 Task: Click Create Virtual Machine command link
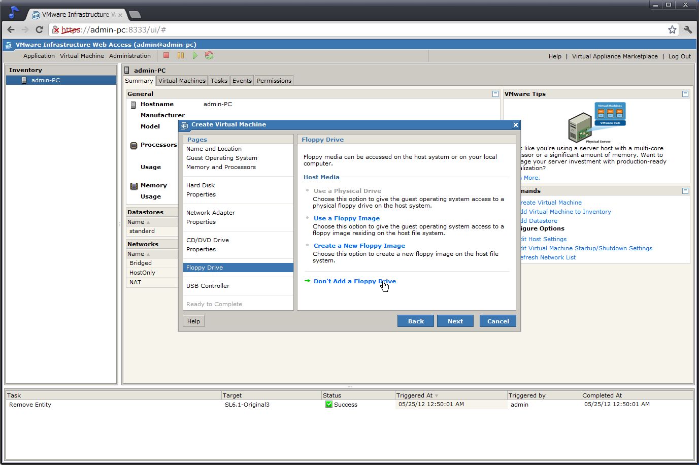[x=551, y=203]
